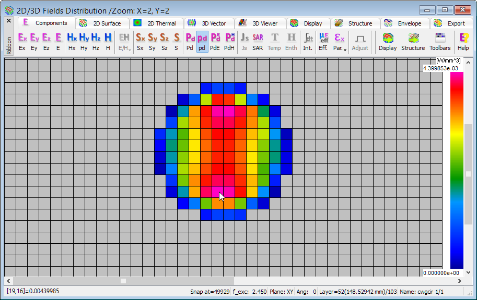
Task: Show the Hy magnetic field component
Action: click(84, 42)
